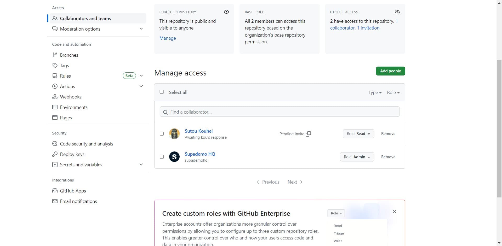Screen dimensions: 502x246
Task: Expand the Moderation options section
Action: click(x=141, y=29)
